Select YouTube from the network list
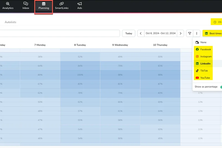The width and height of the screenshot is (222, 148). click(x=205, y=78)
